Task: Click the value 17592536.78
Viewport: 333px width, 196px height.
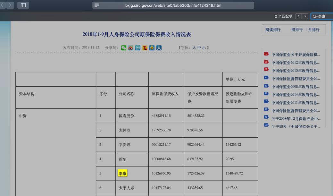Action: pyautogui.click(x=161, y=130)
